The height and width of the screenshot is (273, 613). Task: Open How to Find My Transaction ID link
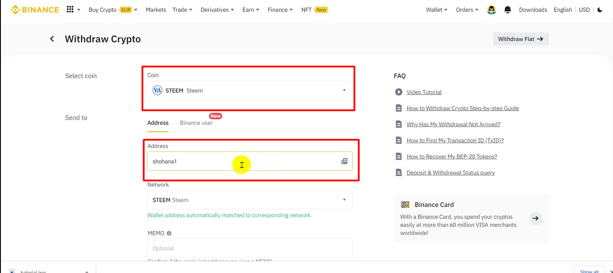[455, 140]
